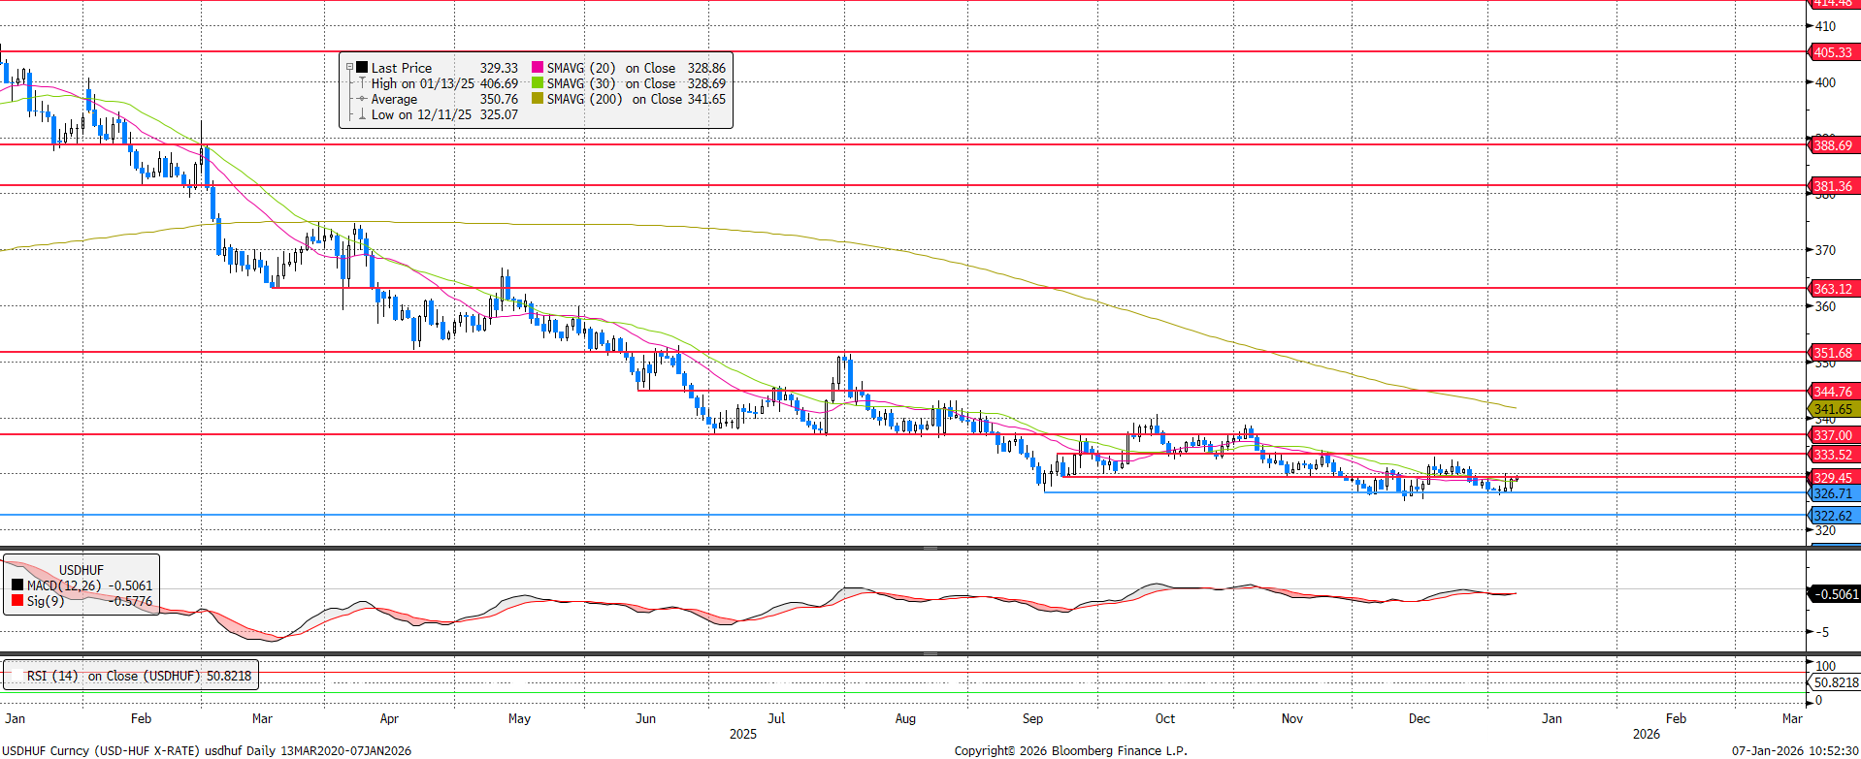Select the pink SMAVG (20) swatch
Image resolution: width=1861 pixels, height=759 pixels.
538,68
